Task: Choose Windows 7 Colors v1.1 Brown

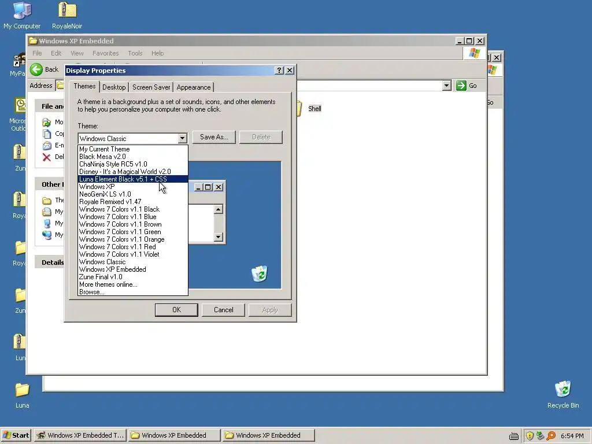Action: point(133,225)
